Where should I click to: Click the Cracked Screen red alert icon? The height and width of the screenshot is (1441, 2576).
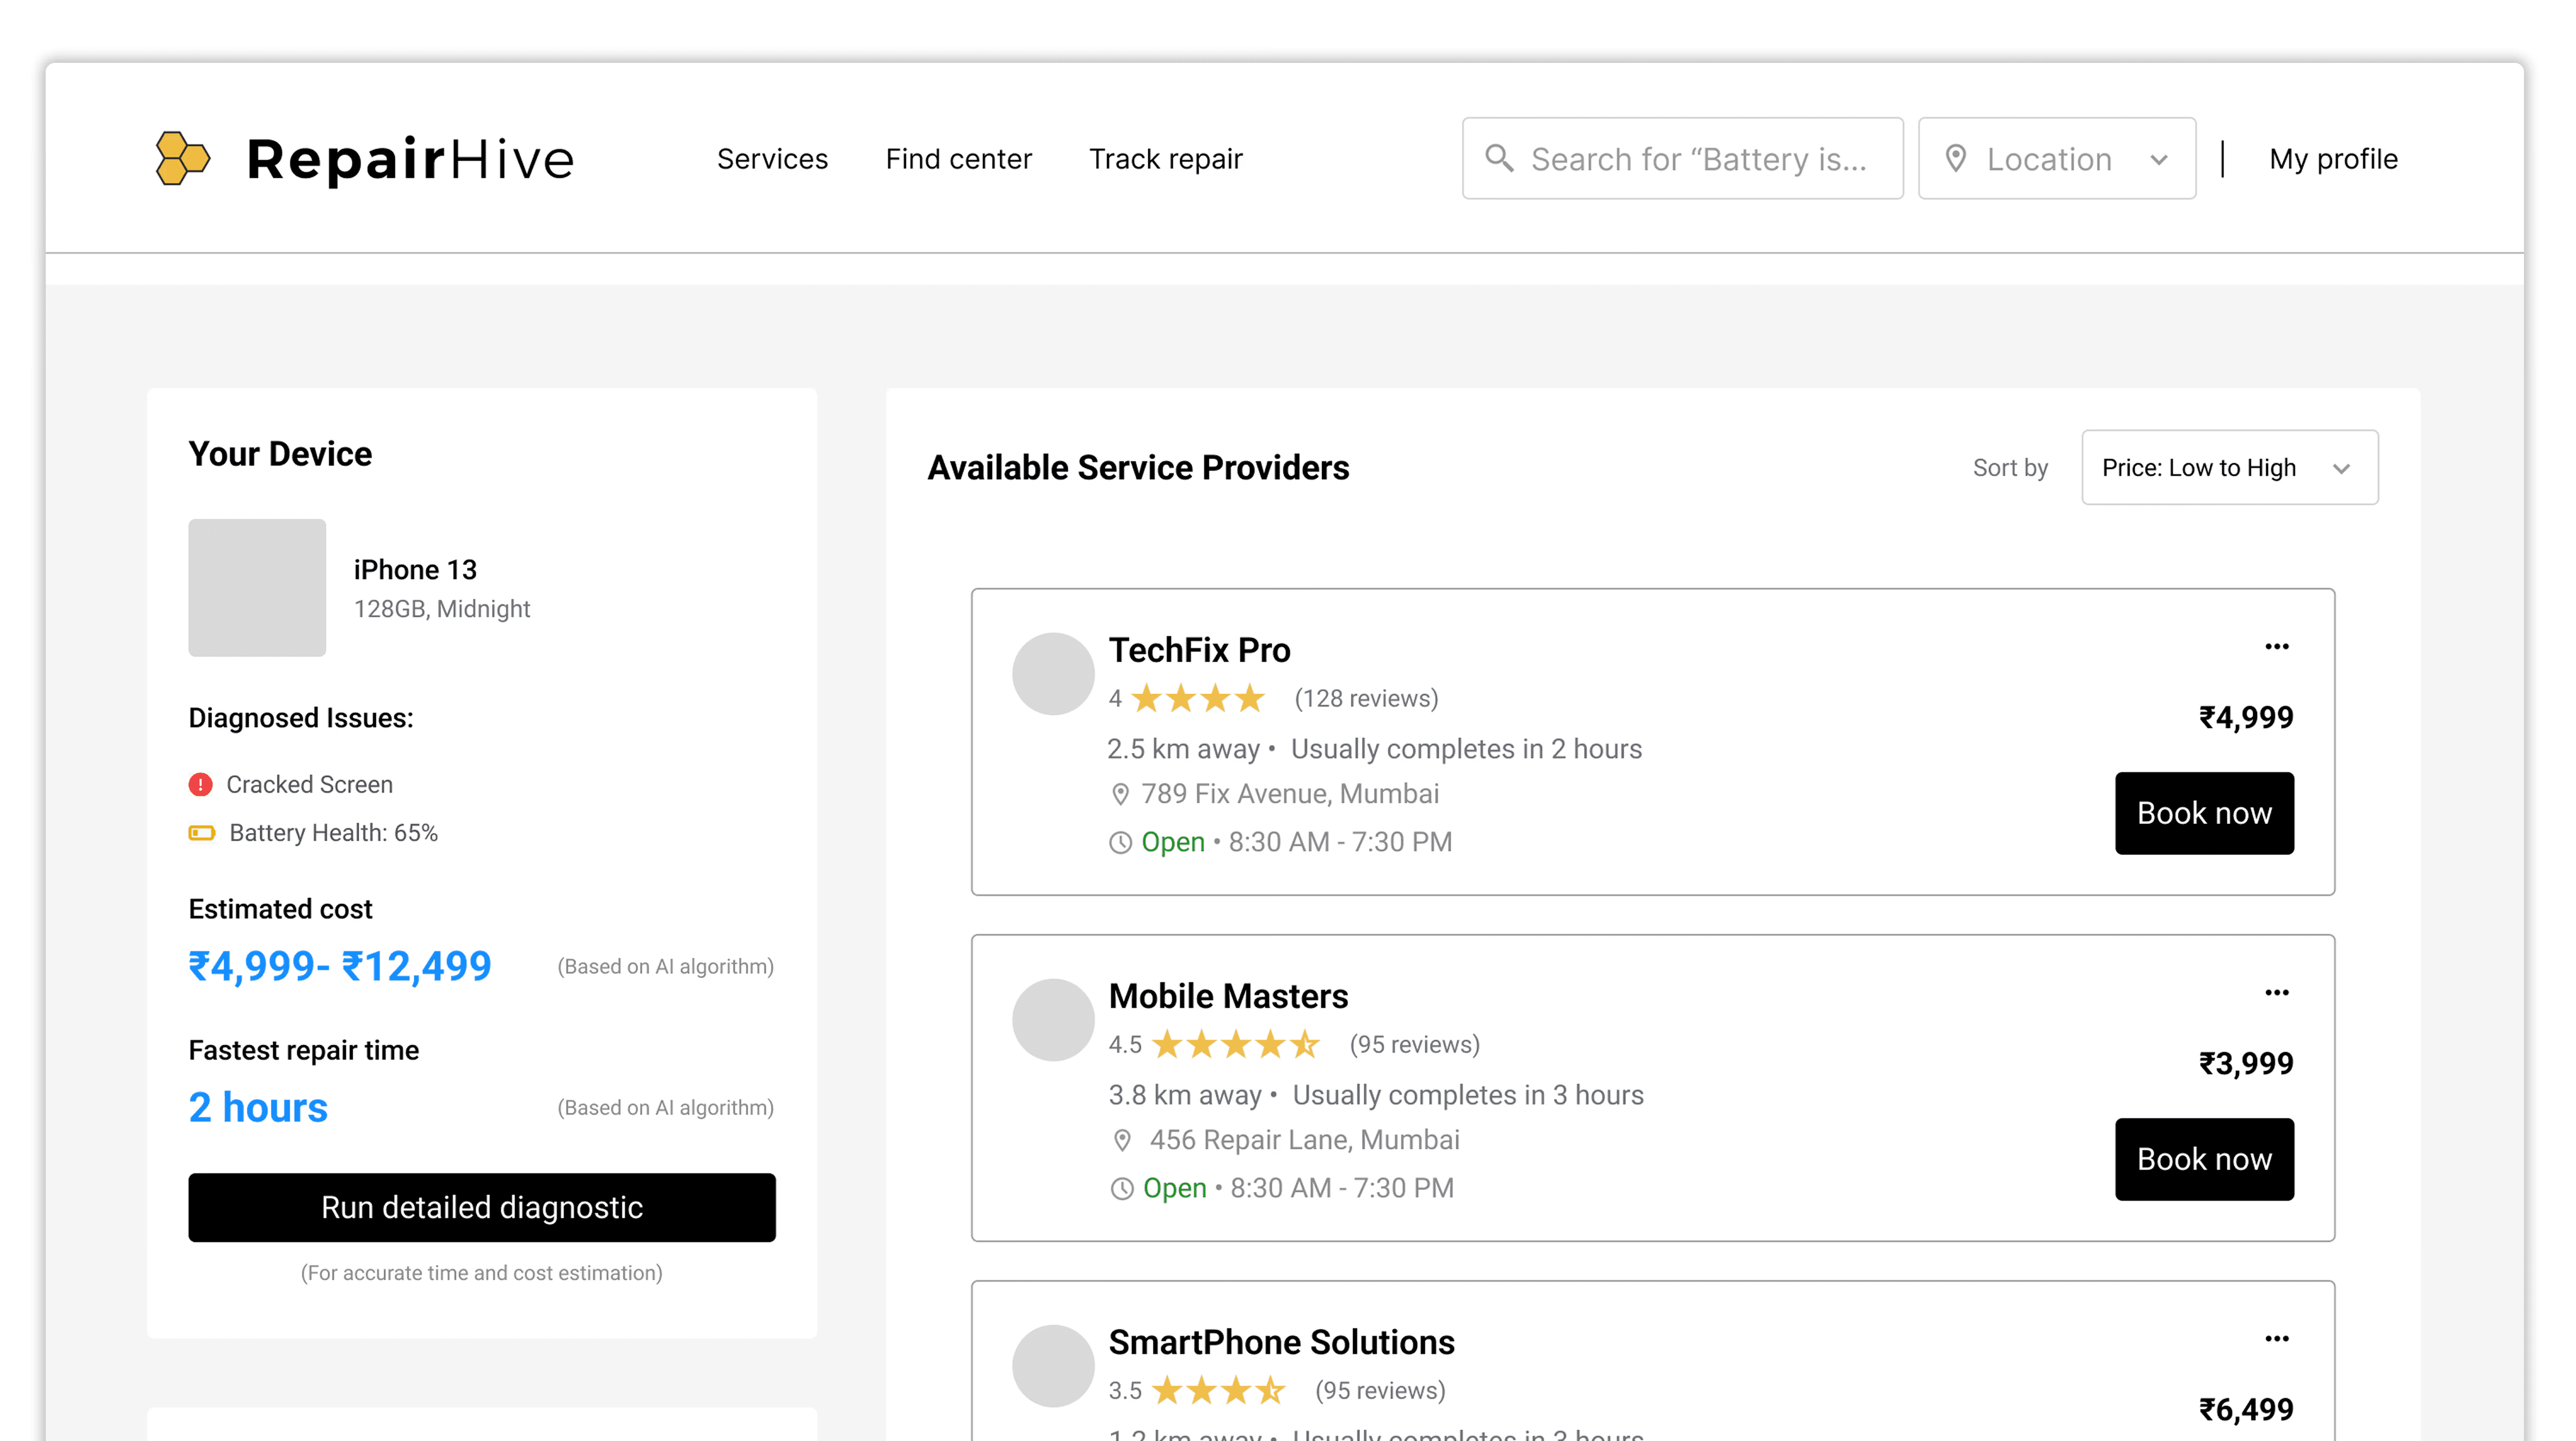point(201,785)
